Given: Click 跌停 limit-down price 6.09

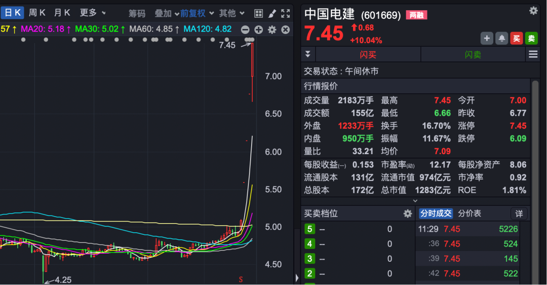Looking at the screenshot, I should tap(518, 138).
